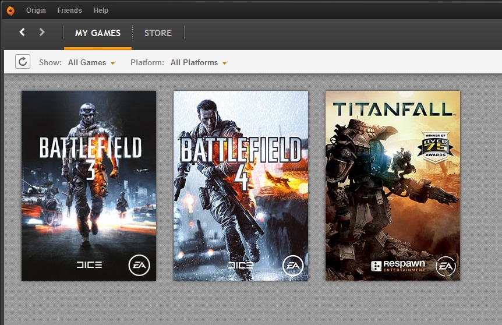Click the Respawn Entertainment logo on Titanfall
Viewport: 502px width, 325px height.
click(398, 266)
